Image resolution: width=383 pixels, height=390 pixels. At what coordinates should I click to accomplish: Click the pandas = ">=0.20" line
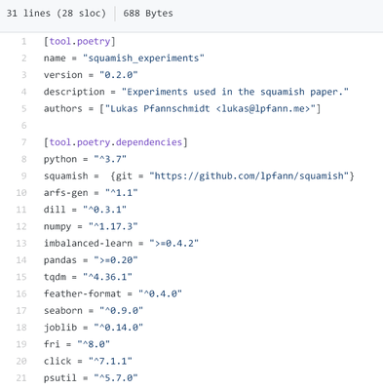[91, 260]
